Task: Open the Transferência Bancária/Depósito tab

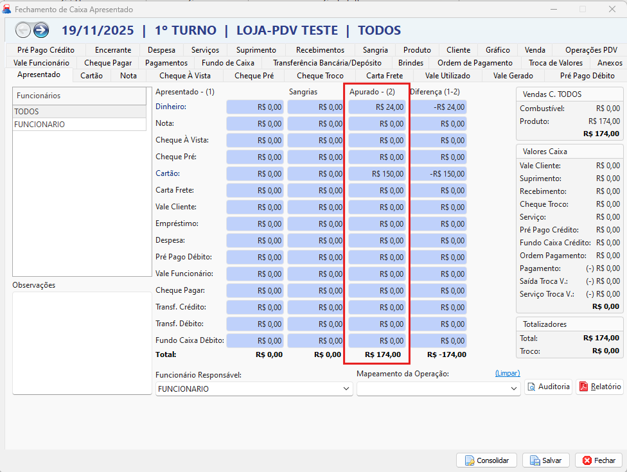Action: (327, 63)
